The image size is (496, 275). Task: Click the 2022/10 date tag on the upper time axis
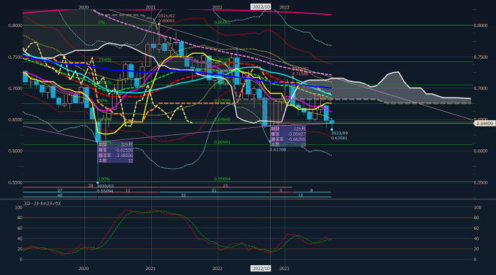tap(261, 7)
